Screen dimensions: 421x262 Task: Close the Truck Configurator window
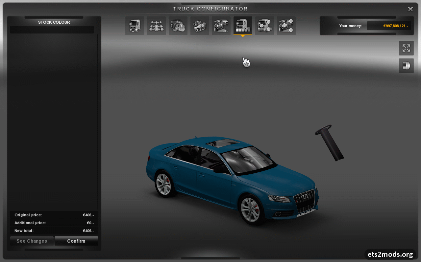[x=410, y=9]
